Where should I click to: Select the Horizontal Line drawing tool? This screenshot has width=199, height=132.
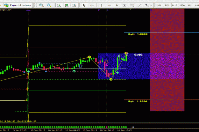[x=109, y=5]
